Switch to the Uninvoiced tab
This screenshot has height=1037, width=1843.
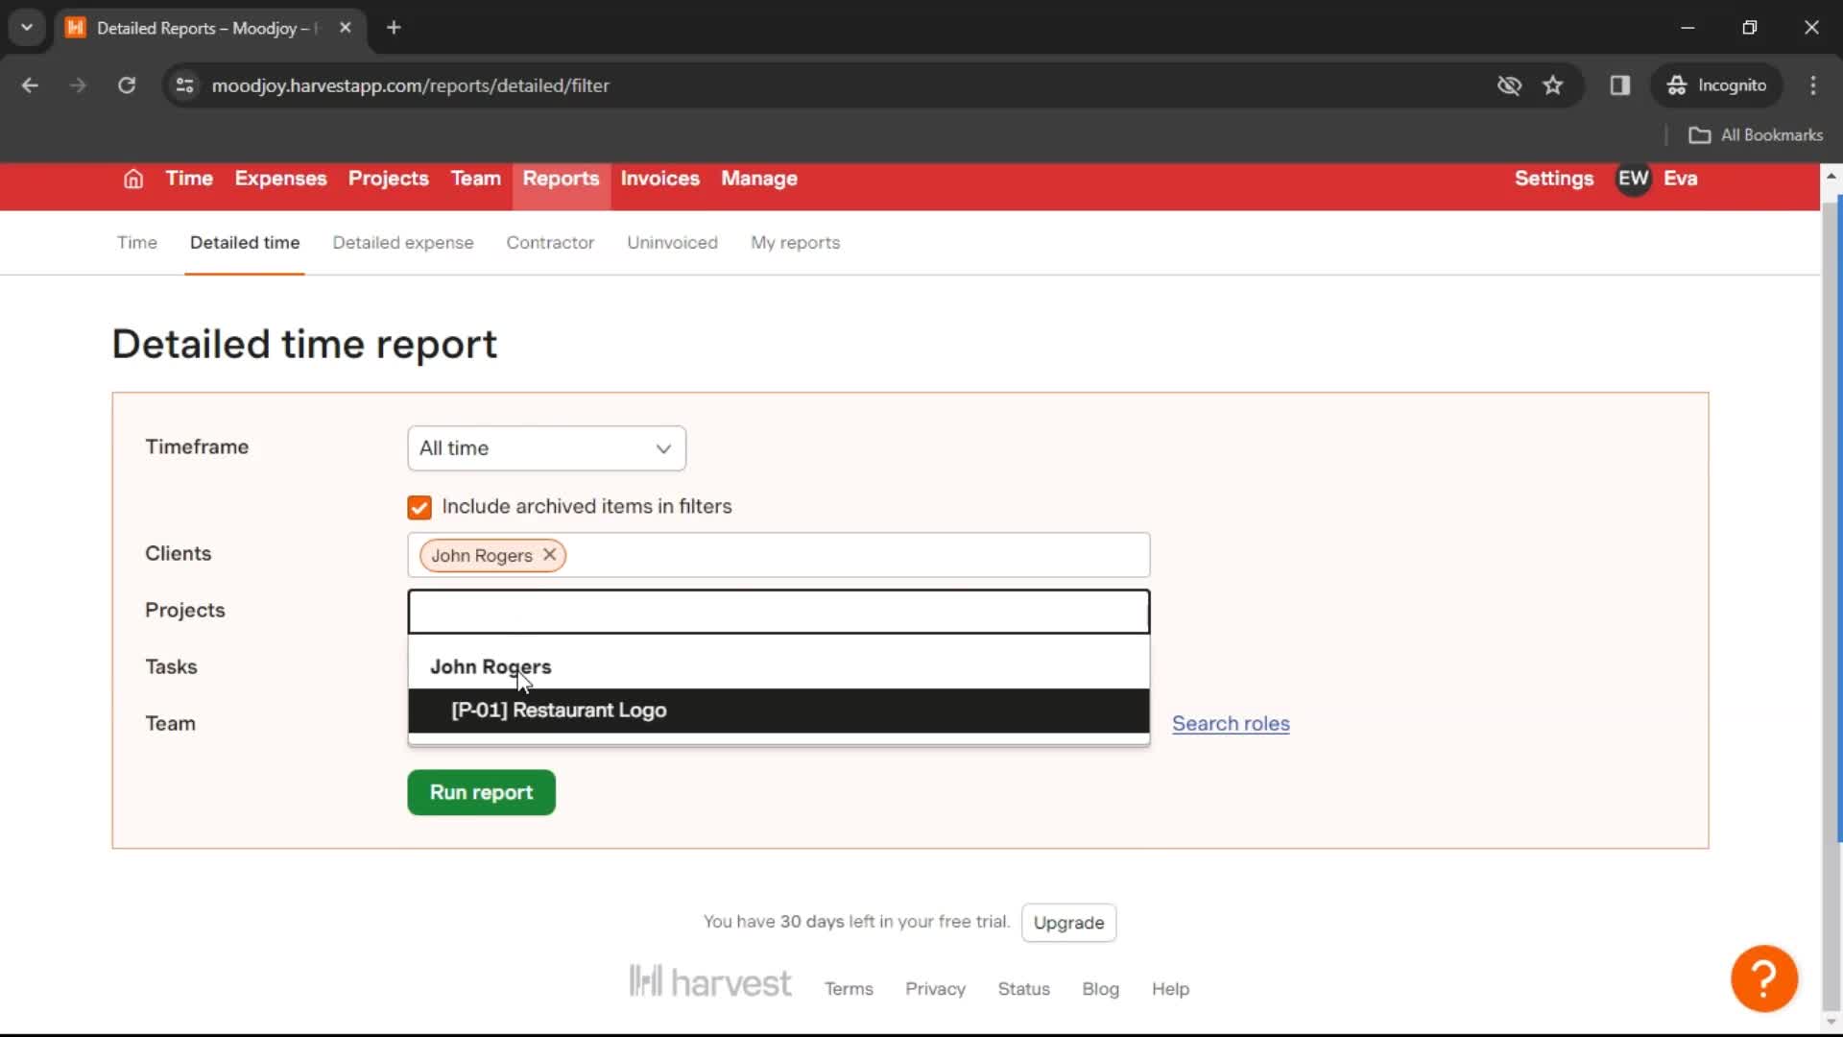pos(672,242)
